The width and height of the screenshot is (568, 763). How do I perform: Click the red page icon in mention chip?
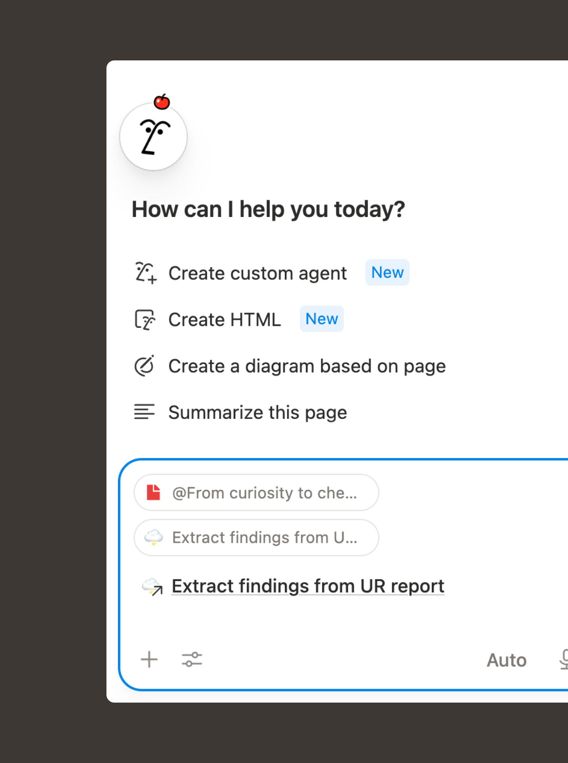tap(153, 492)
